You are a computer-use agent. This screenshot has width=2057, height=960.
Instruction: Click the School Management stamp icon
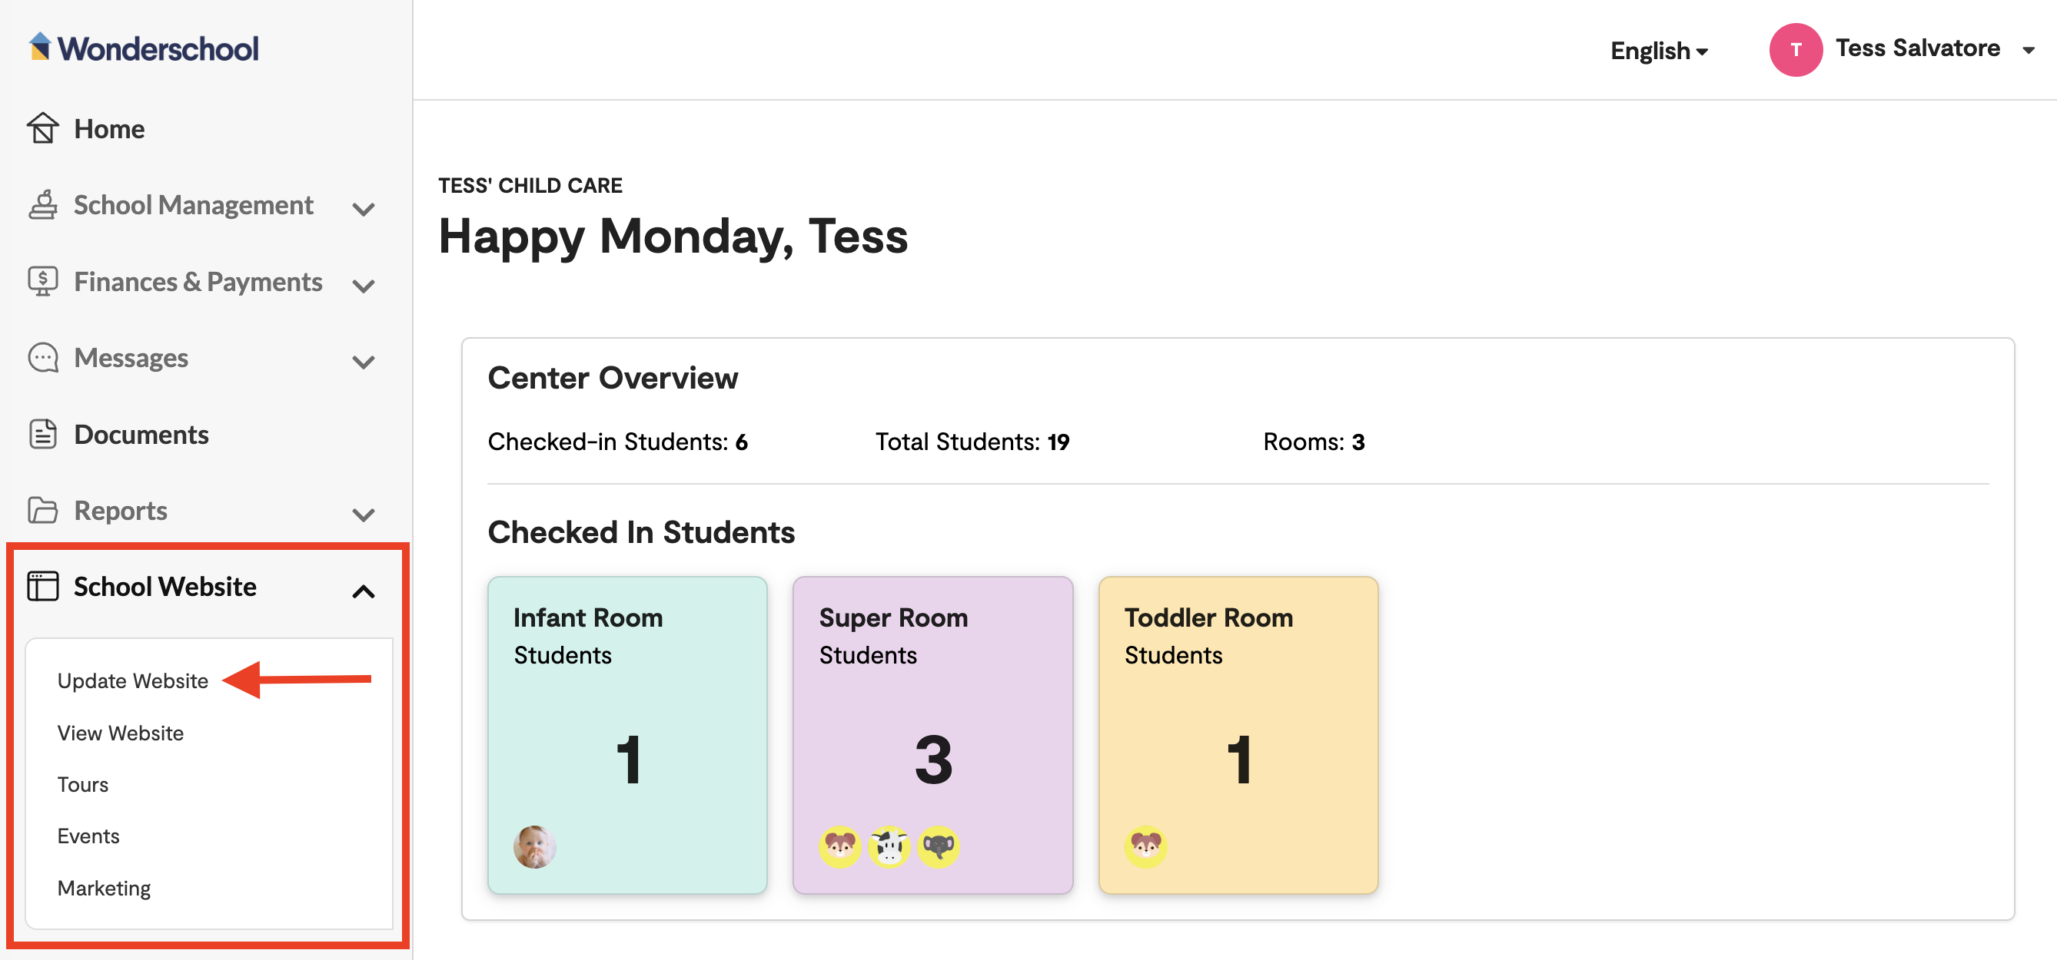[x=42, y=205]
